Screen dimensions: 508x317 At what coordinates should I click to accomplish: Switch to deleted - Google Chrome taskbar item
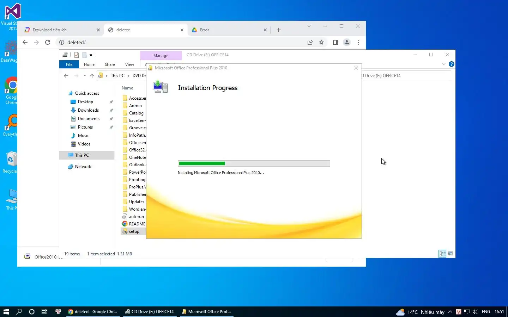(93, 312)
